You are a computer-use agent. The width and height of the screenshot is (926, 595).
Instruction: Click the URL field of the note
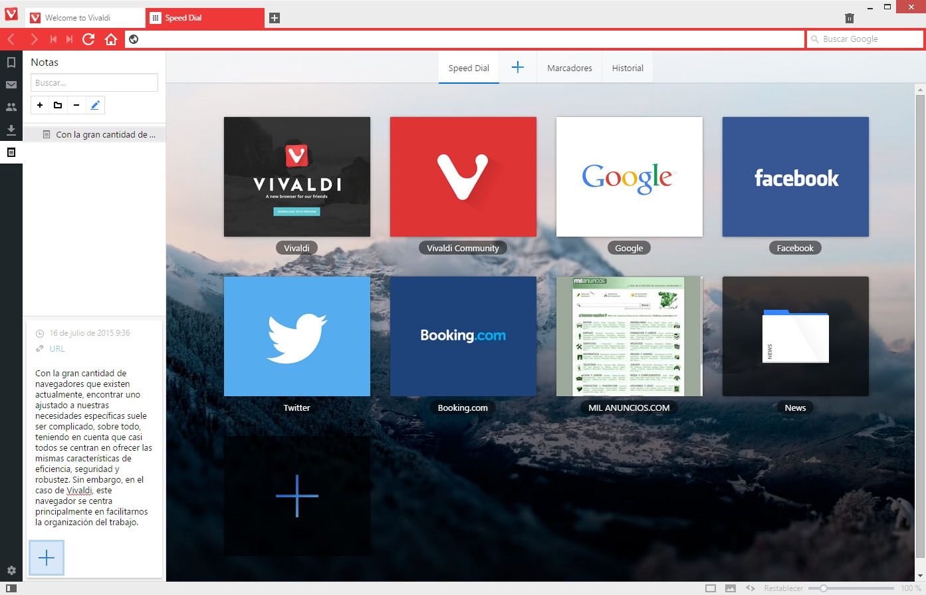[x=57, y=349]
